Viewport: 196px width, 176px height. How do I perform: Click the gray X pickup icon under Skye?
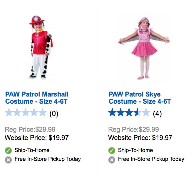click(x=112, y=159)
